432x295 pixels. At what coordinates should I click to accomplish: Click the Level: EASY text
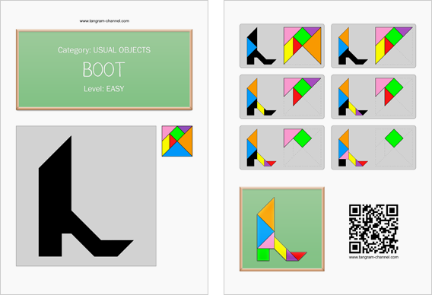[x=104, y=89]
